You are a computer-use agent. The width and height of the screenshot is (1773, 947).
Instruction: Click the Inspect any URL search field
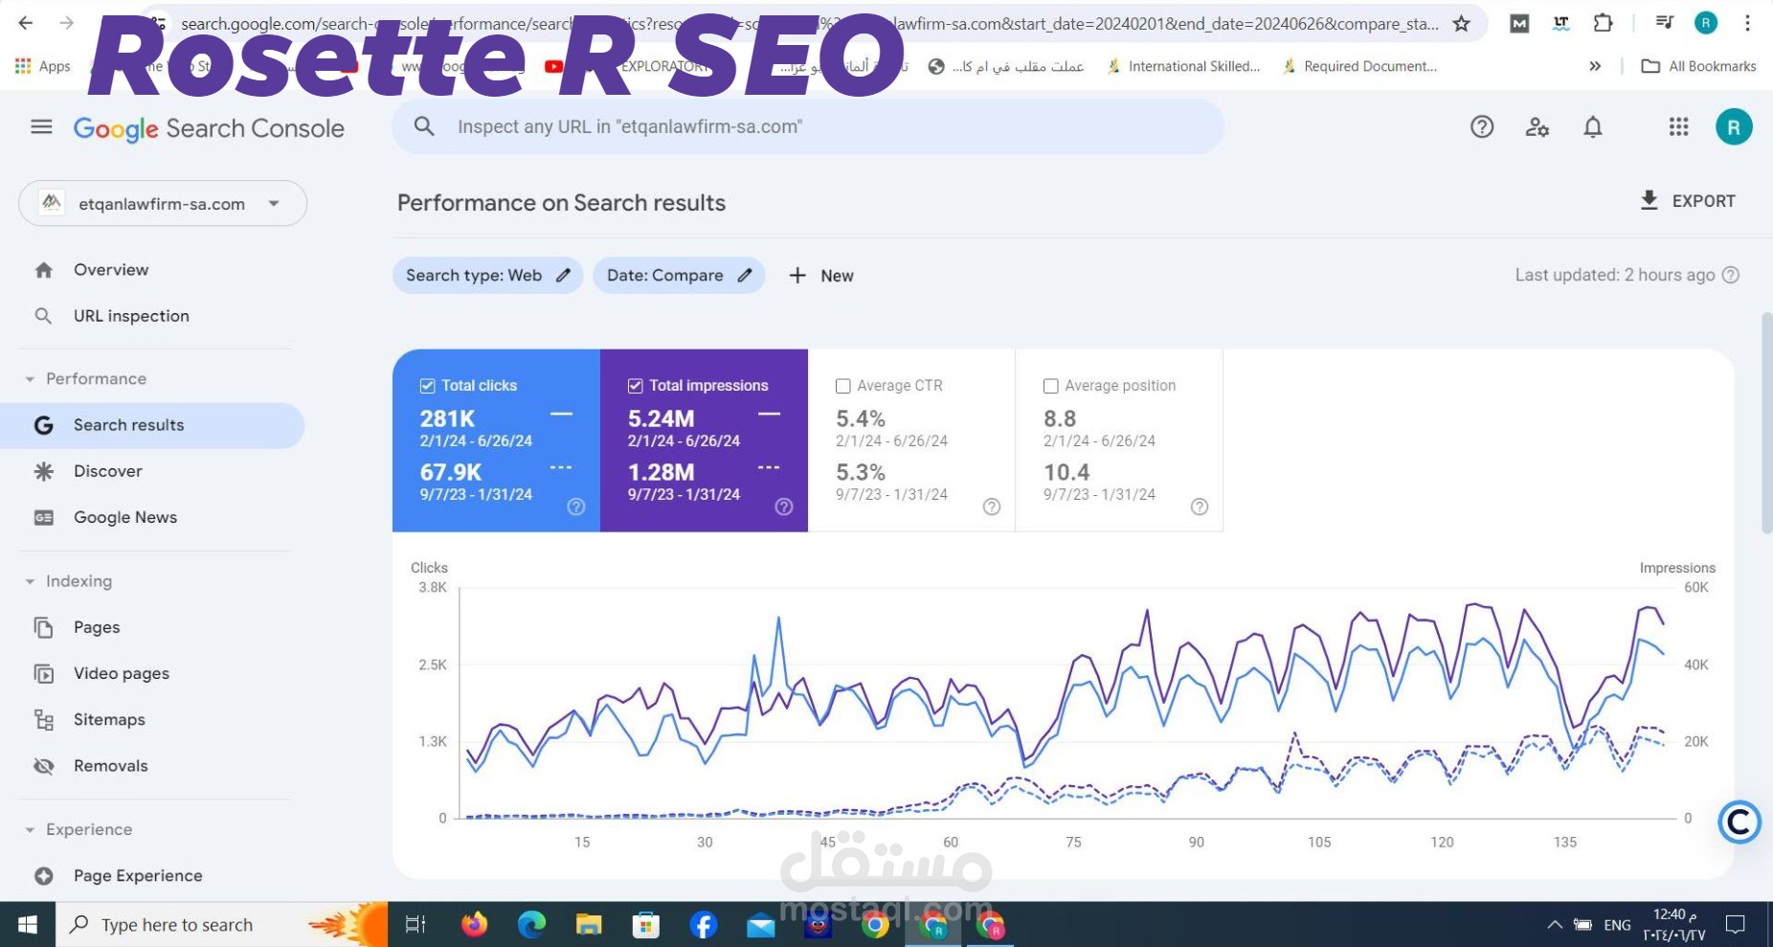click(x=808, y=126)
